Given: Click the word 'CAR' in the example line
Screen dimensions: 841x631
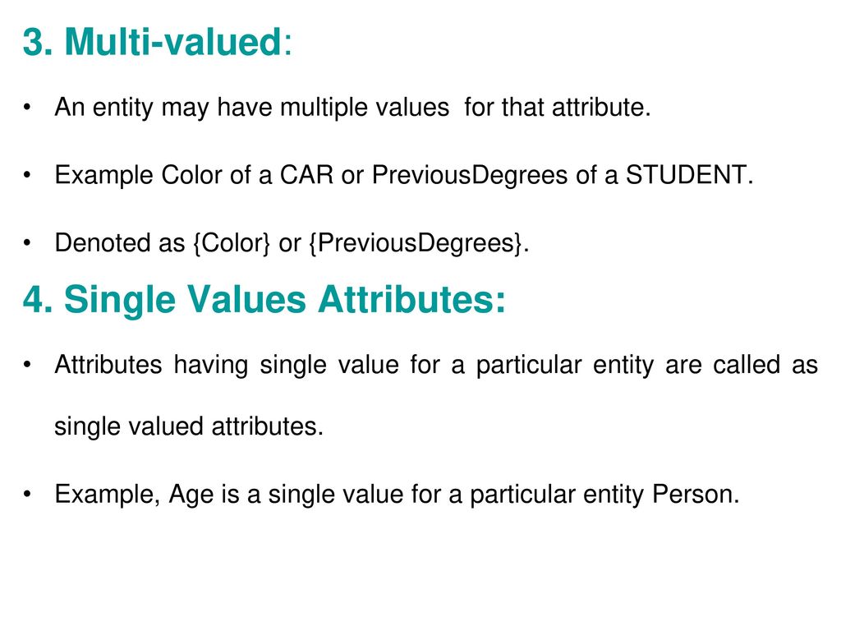Looking at the screenshot, I should tap(306, 175).
